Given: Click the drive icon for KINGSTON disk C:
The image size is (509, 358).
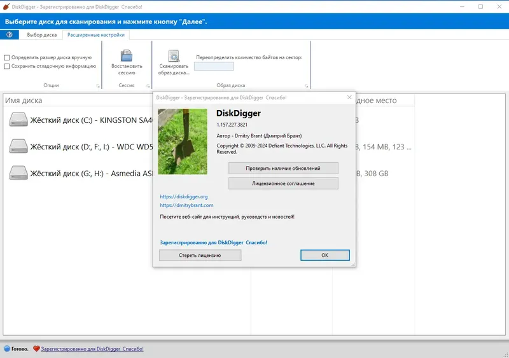Looking at the screenshot, I should pyautogui.click(x=18, y=120).
